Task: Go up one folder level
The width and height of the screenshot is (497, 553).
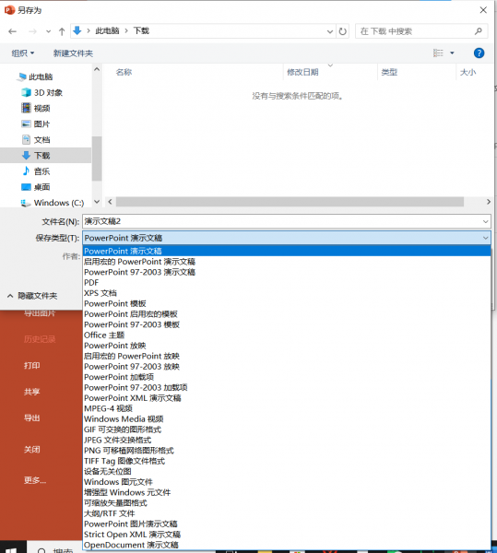Action: click(x=62, y=31)
